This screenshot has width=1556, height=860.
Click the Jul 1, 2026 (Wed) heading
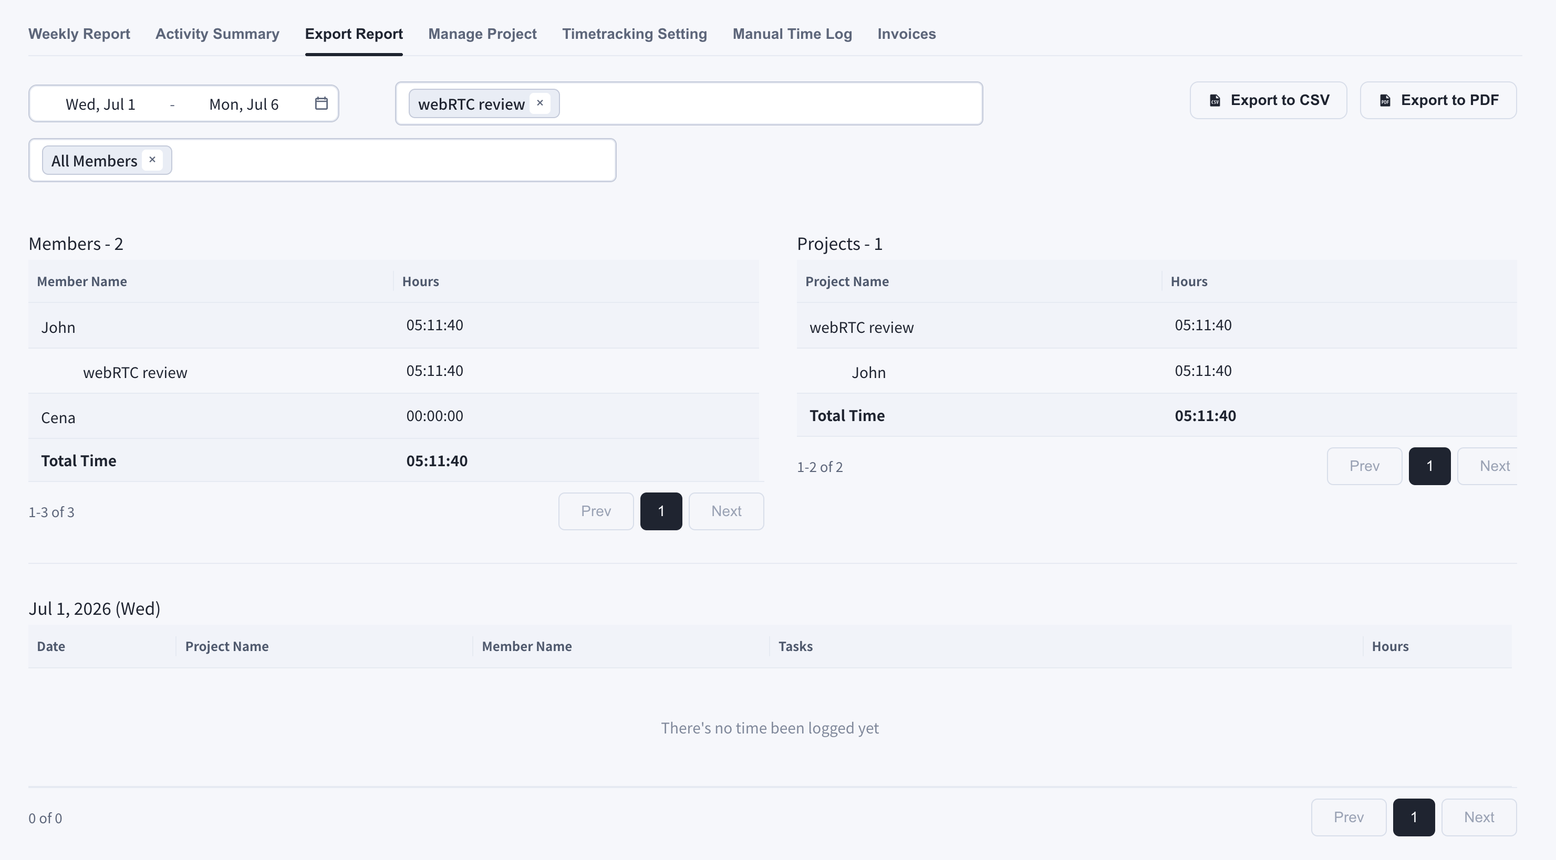94,609
